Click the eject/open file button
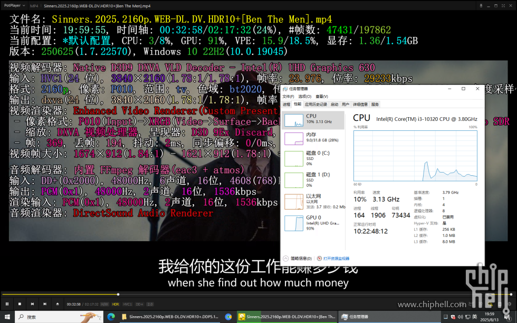The image size is (517, 323). coord(58,304)
